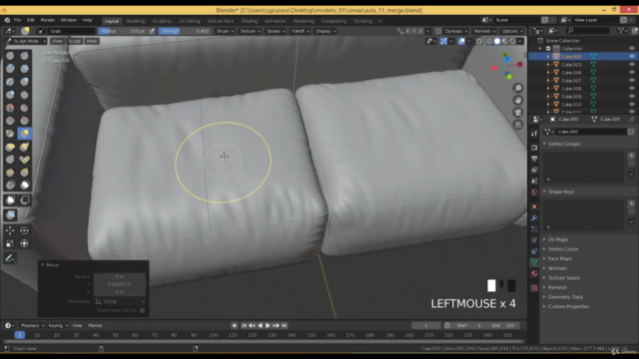This screenshot has height=359, width=639.
Task: Hide Cube.003 with its eye icon
Action: click(632, 64)
